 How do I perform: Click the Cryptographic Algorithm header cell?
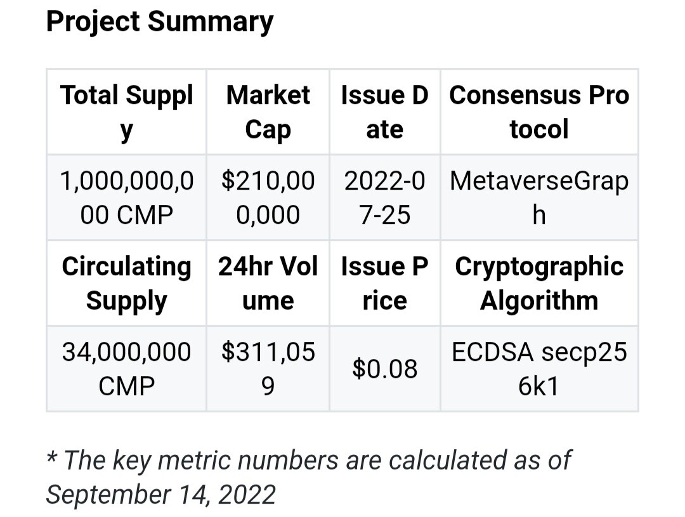(x=539, y=283)
